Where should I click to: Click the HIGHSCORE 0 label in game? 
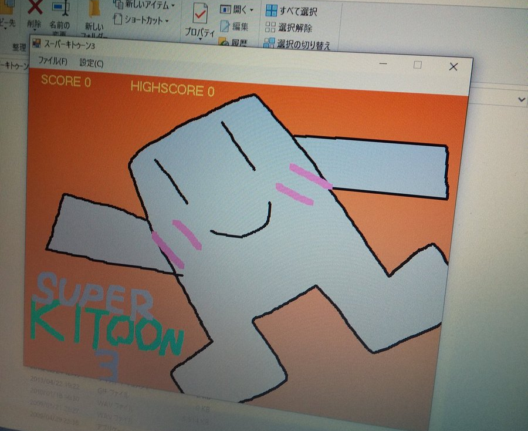(172, 89)
